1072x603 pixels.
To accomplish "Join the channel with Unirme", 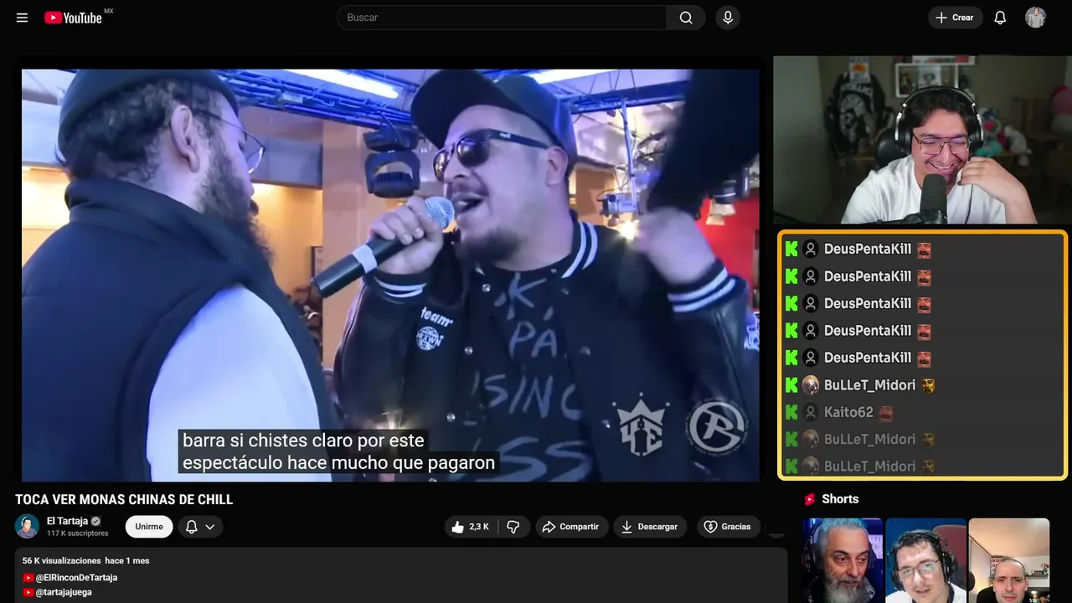I will (149, 527).
